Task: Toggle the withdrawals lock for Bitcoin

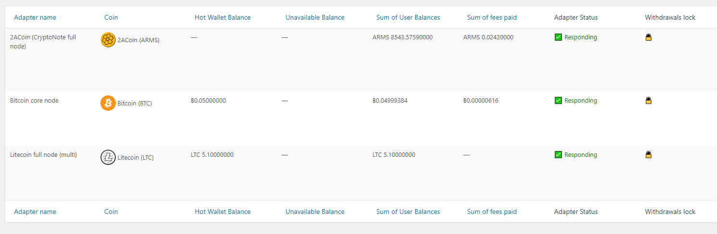Action: point(648,101)
